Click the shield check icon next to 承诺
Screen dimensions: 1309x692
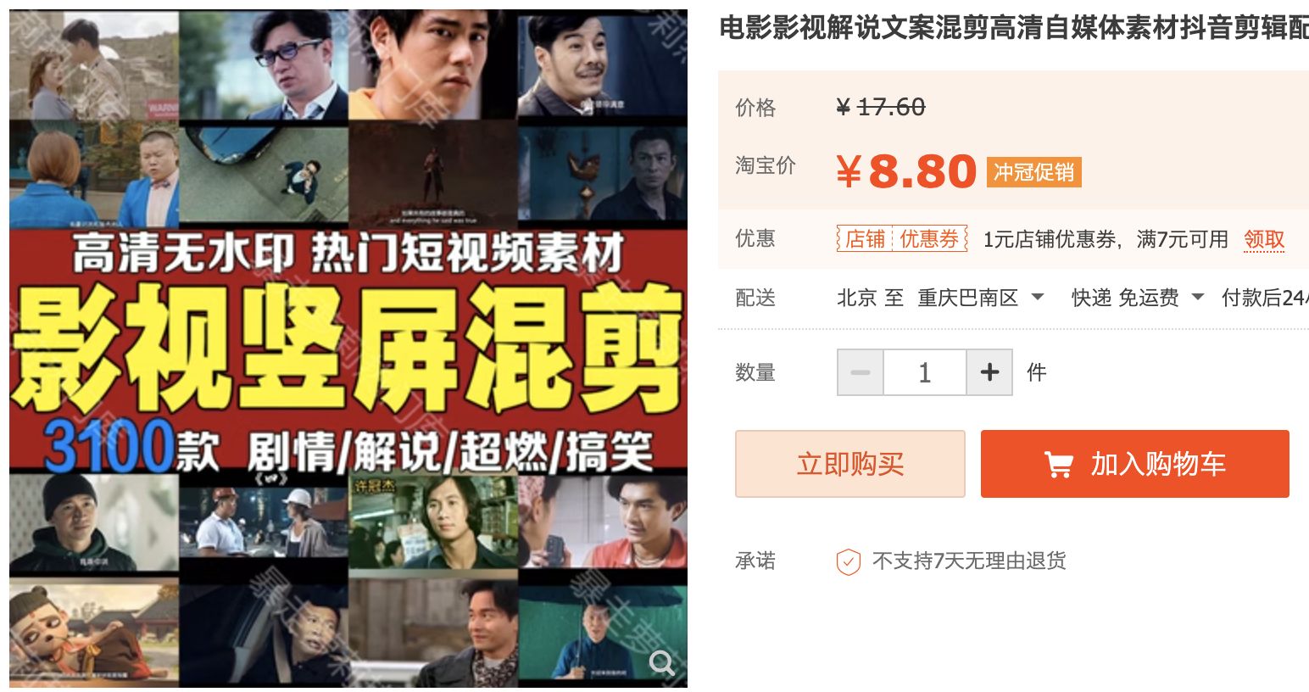pyautogui.click(x=849, y=561)
